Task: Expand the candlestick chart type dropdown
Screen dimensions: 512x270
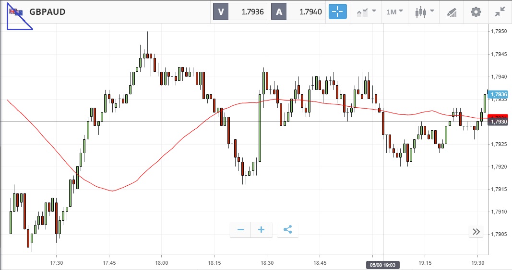Action: [x=424, y=12]
